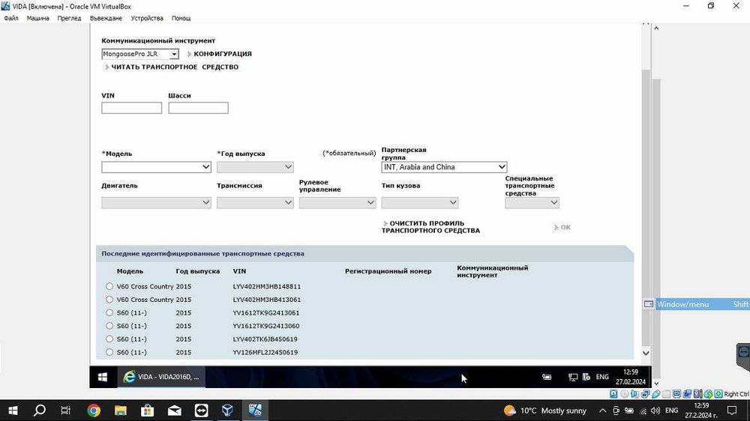
Task: Open the Въвеждане menu
Action: pyautogui.click(x=106, y=18)
